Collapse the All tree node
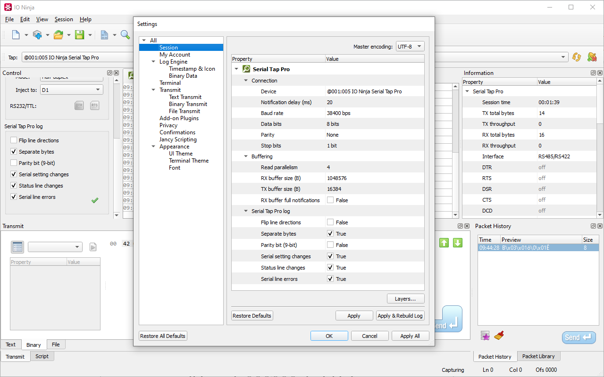Viewport: 604px width, 377px height. (144, 41)
